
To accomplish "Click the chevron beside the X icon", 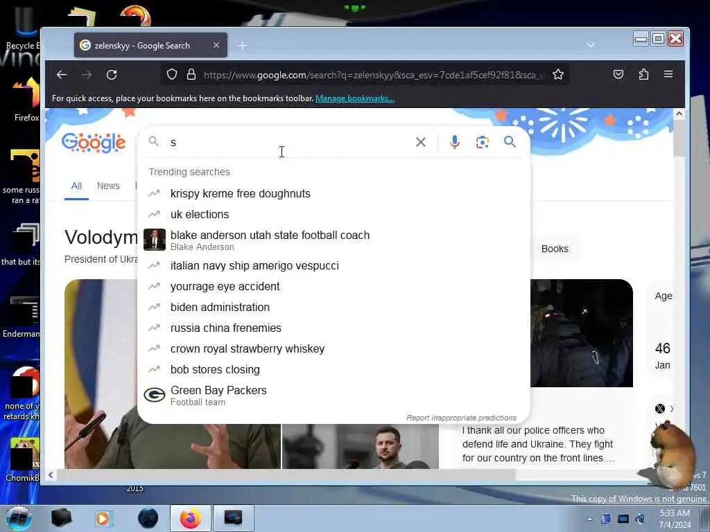I will pos(671,409).
